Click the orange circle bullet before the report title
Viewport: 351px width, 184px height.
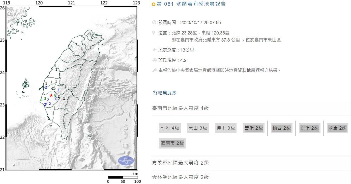153,4
